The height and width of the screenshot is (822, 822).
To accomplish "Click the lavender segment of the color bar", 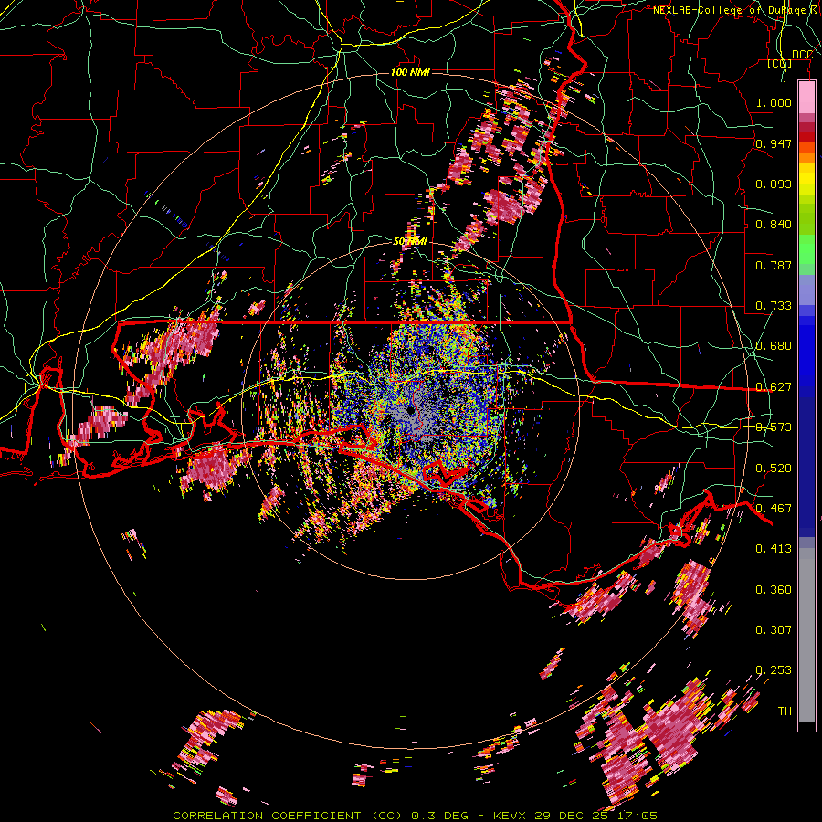I will 806,290.
